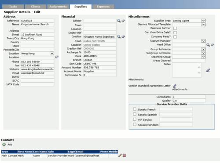Viewport: 220px width, 163px height.
Task: Click the Fax field 852 439 43948
Action: click(37, 65)
